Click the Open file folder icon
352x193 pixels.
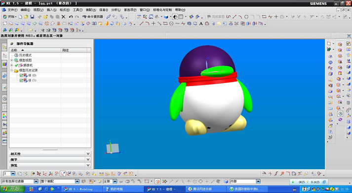[26, 17]
